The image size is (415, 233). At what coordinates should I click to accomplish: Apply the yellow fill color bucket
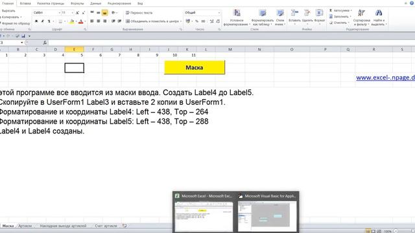point(72,21)
